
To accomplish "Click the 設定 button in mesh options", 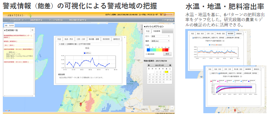I will (167, 54).
